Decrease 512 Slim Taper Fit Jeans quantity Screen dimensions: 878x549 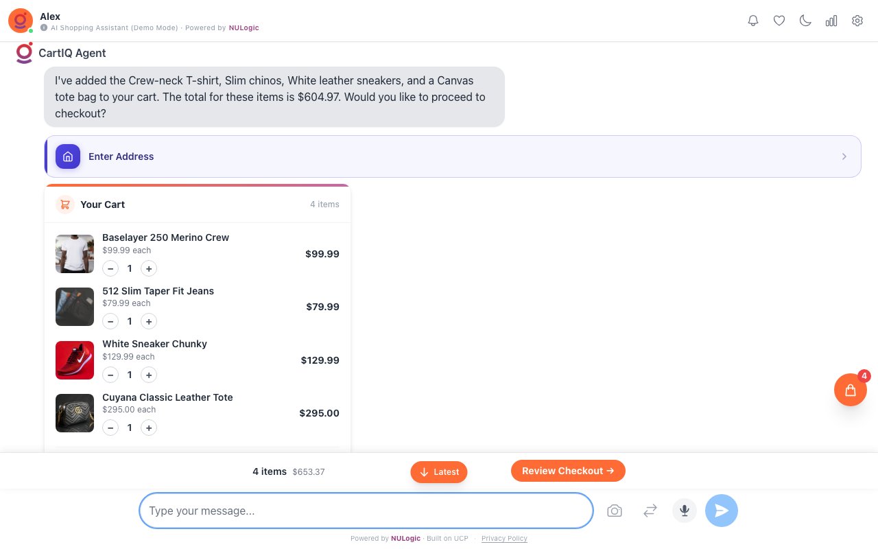110,321
